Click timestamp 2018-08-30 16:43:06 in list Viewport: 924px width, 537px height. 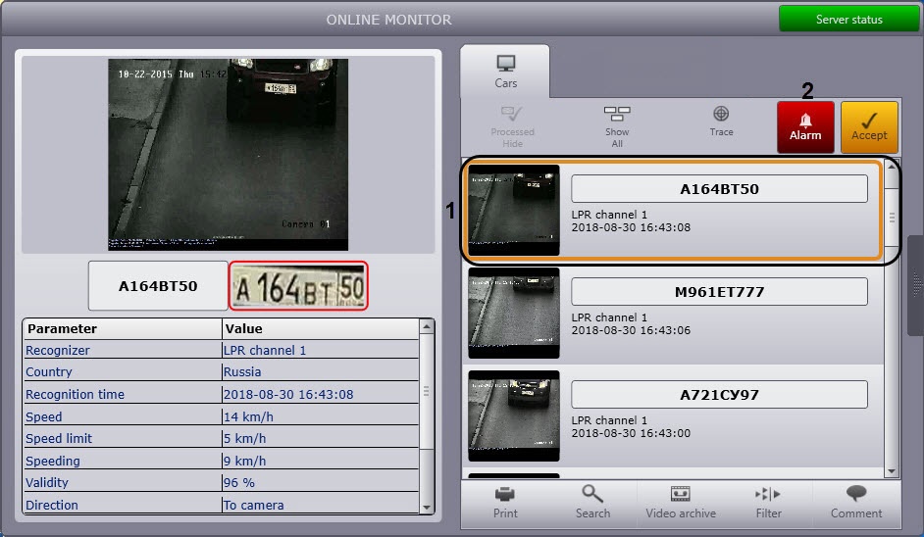click(631, 330)
